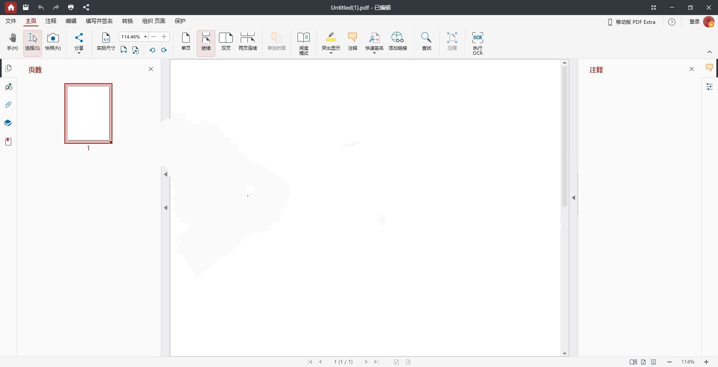The image size is (718, 367).
Task: Click the user account avatar
Action: (x=709, y=22)
